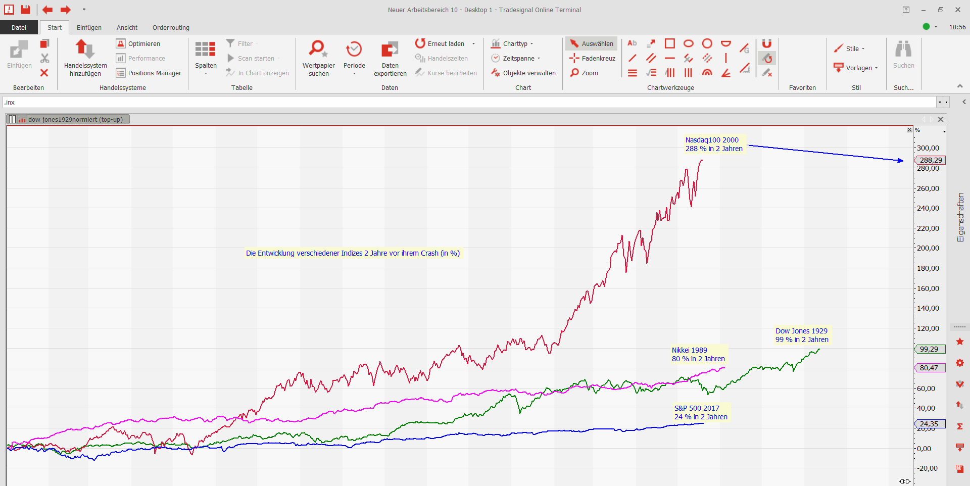Choose the ellipse drawing tool

[x=688, y=43]
